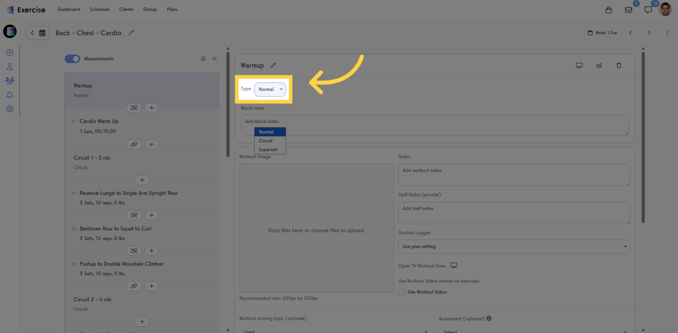This screenshot has height=333, width=678.
Task: Click the Add workout notes field
Action: (514, 175)
